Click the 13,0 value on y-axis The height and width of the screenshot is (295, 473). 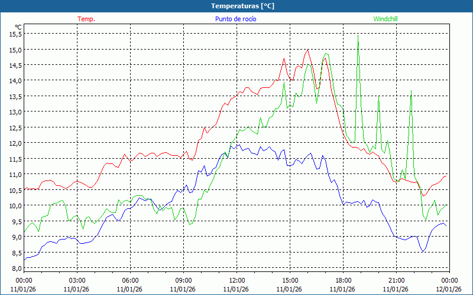tap(15, 112)
